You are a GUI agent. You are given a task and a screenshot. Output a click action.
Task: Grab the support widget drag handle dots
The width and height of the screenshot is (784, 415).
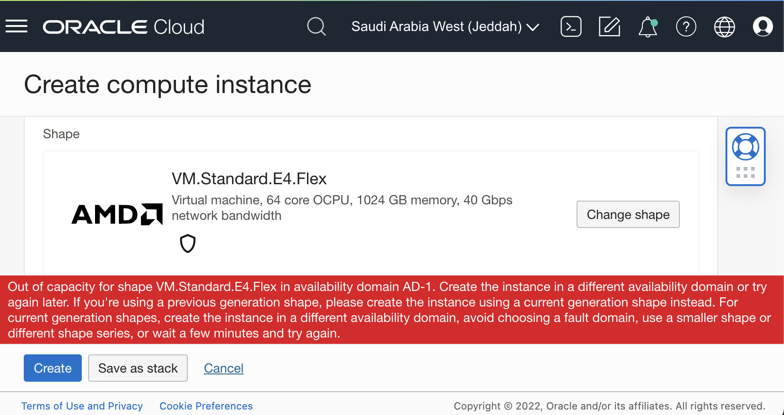coord(746,172)
